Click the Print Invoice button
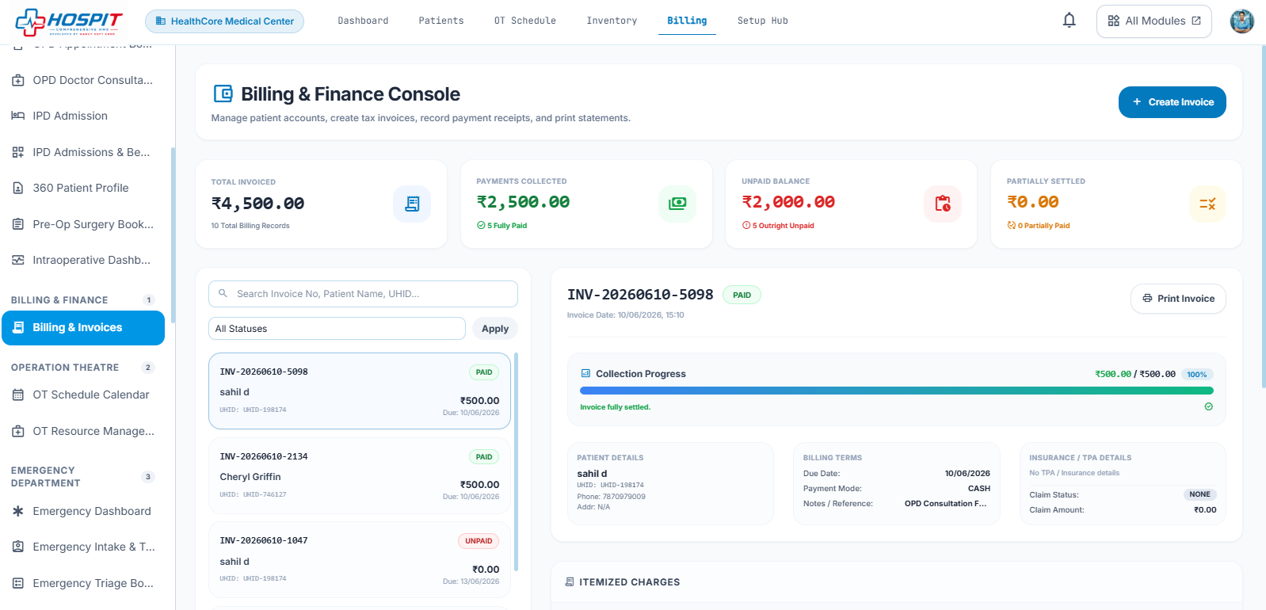The width and height of the screenshot is (1266, 610). point(1178,299)
